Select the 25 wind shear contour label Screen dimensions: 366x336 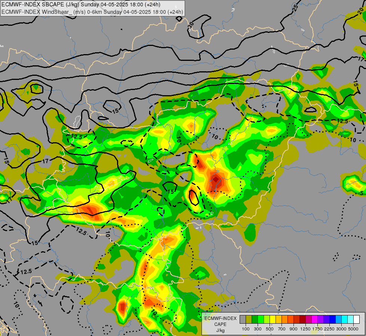coord(295,8)
